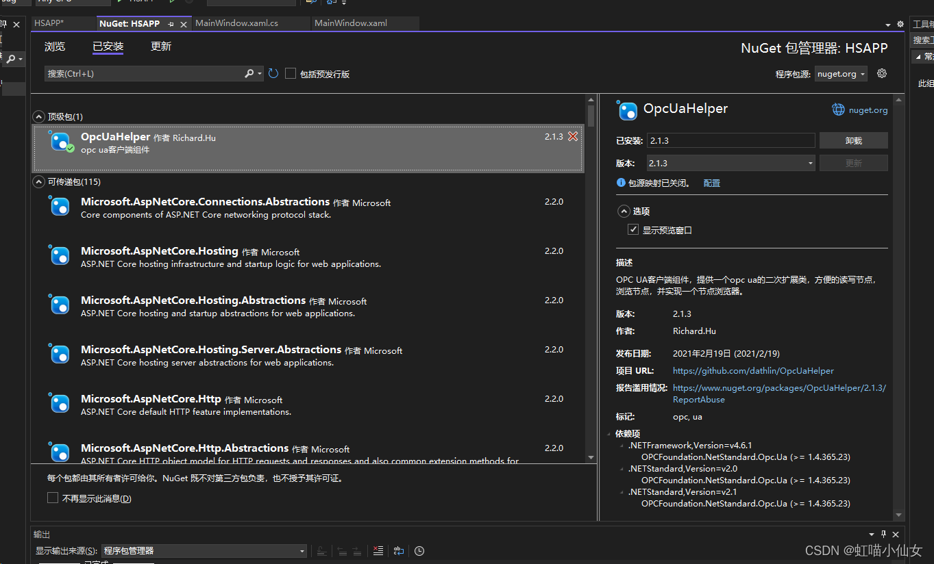The height and width of the screenshot is (564, 934).
Task: Click the gear icon in the document tab strip
Action: [x=900, y=24]
